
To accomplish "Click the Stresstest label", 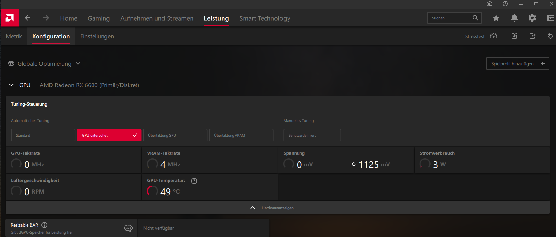I will click(475, 36).
